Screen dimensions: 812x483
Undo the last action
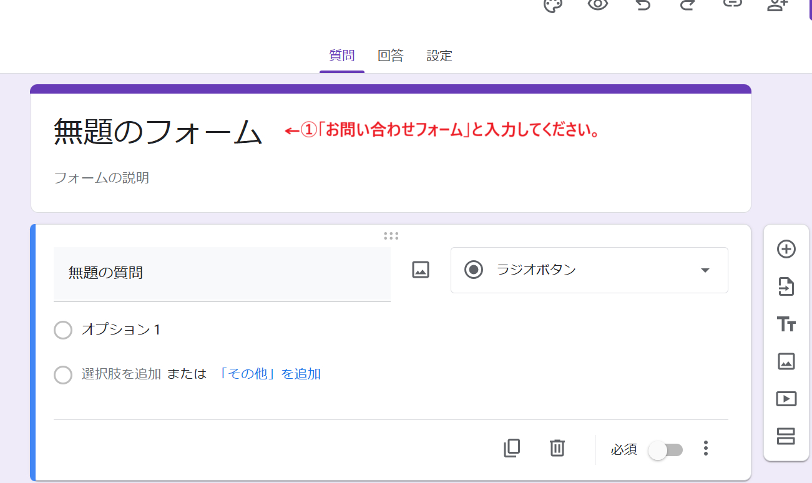coord(643,4)
